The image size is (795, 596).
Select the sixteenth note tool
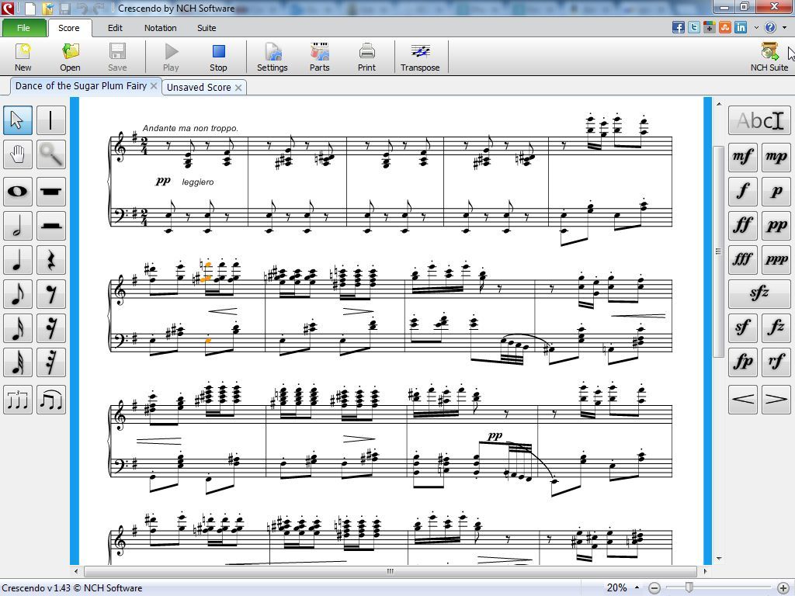pos(18,328)
